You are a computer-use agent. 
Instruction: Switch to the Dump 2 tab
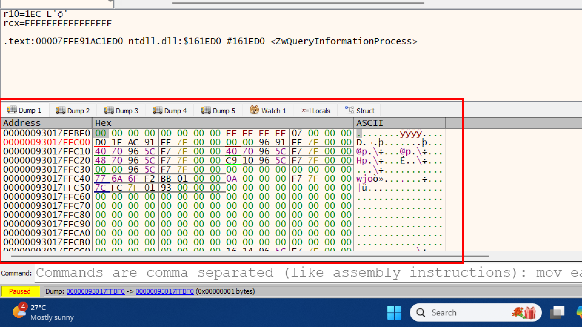coord(73,111)
